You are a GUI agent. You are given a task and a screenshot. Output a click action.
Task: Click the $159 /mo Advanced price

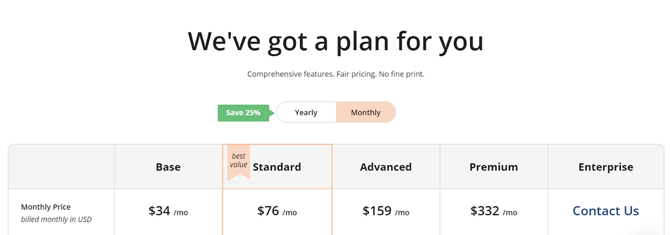pyautogui.click(x=386, y=211)
